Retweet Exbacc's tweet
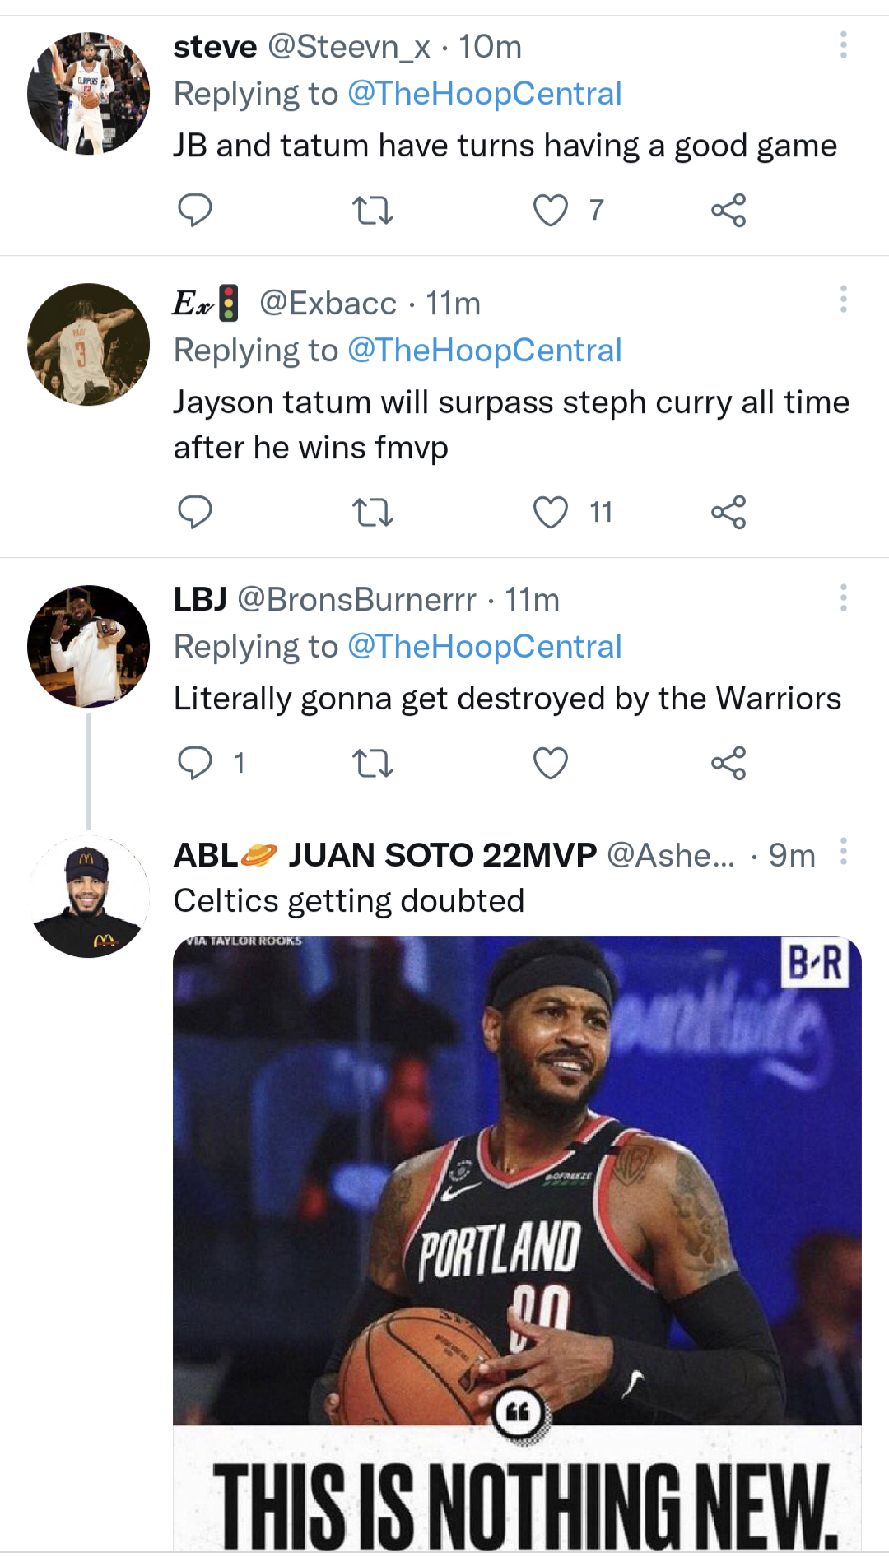889x1557 pixels. coord(372,512)
